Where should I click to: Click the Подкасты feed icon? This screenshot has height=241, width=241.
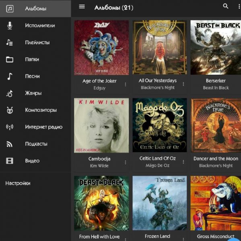pyautogui.click(x=10, y=144)
